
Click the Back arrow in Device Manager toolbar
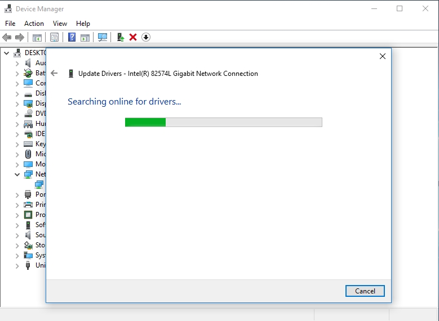point(7,37)
